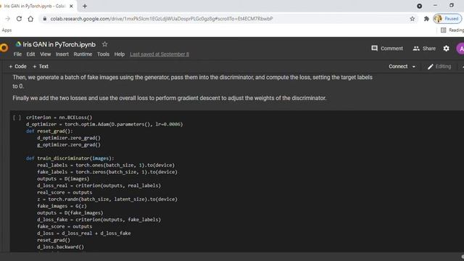Add a new Code cell
Viewport: 464px width, 261px height.
pos(17,66)
